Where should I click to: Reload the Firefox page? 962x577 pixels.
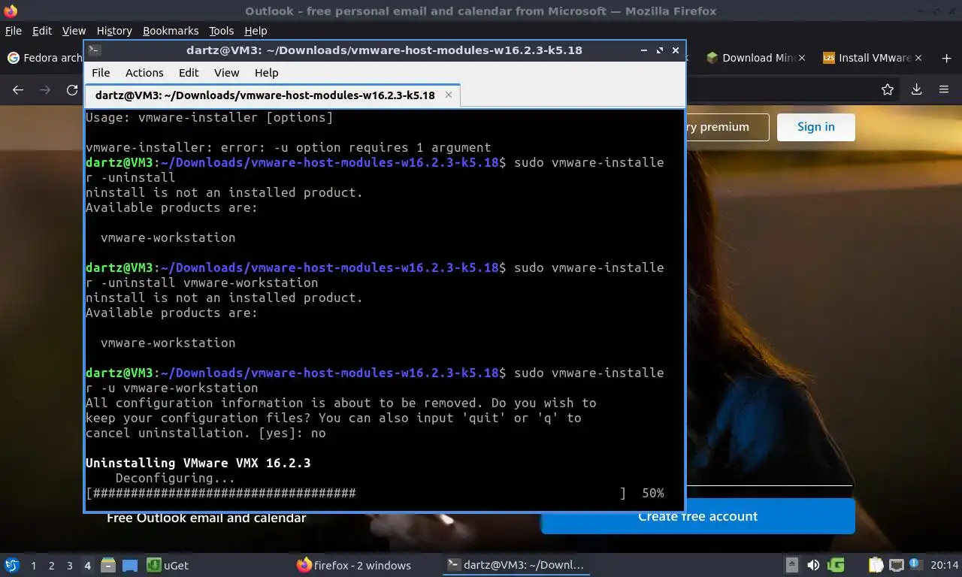pyautogui.click(x=72, y=89)
